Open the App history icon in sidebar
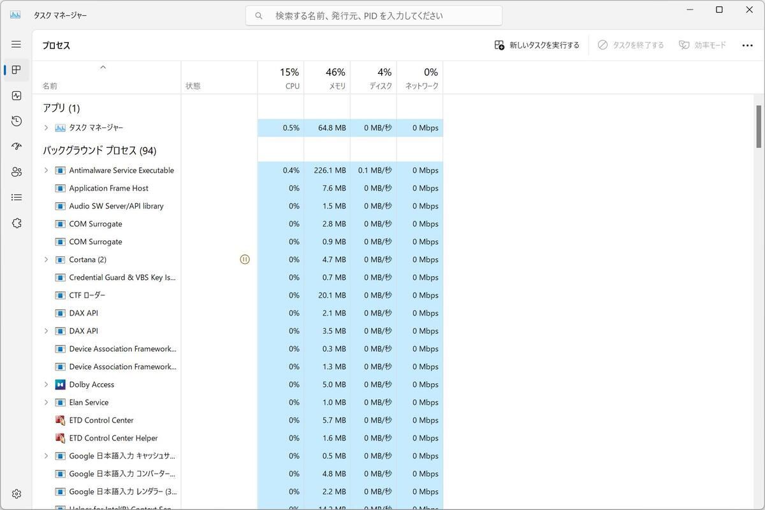Screen dimensions: 765x510 coord(17,121)
